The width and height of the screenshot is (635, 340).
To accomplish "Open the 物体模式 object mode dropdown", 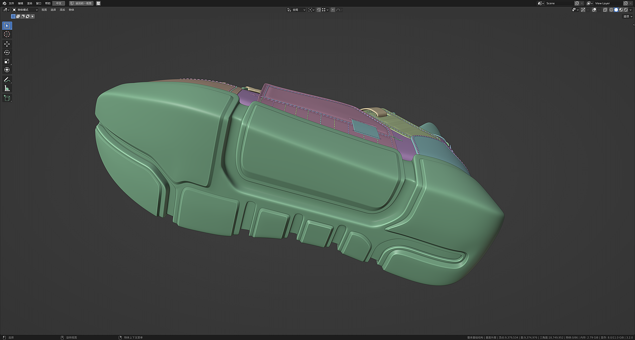I will tap(25, 10).
